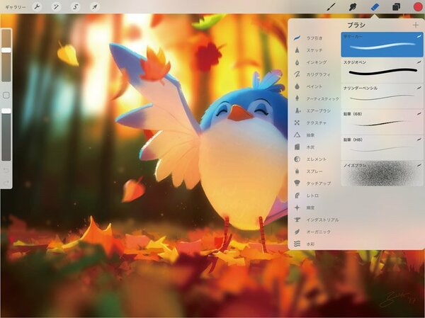425x318 pixels.
Task: Open the 抽象 triangle category
Action: pos(305,135)
